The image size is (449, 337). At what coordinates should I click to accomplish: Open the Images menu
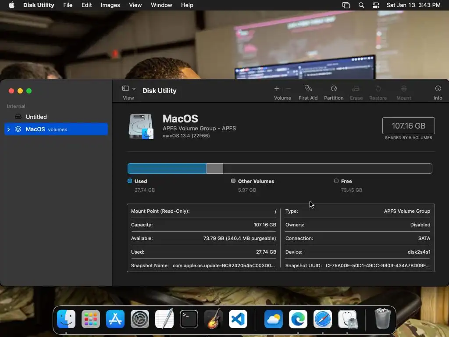pyautogui.click(x=110, y=5)
